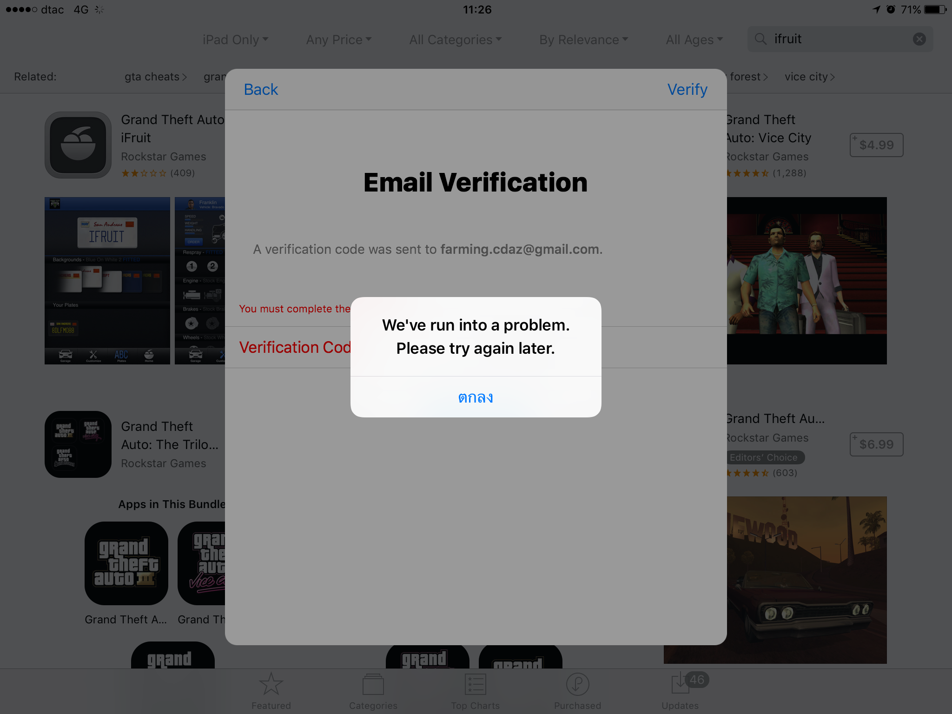The height and width of the screenshot is (714, 952).
Task: Open the Categories tab icon
Action: [x=373, y=684]
